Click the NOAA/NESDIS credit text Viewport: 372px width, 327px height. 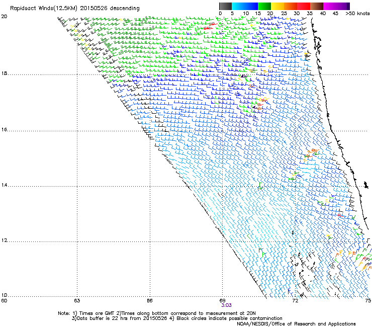point(296,324)
